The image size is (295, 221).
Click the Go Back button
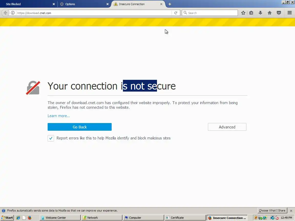coord(80,127)
